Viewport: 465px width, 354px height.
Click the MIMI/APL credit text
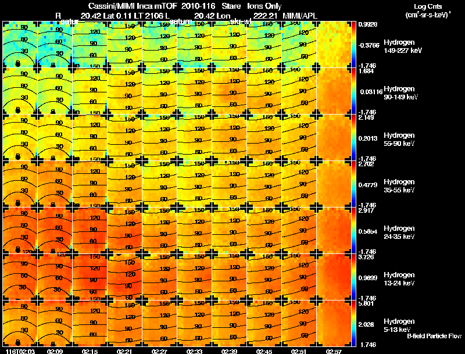click(300, 16)
